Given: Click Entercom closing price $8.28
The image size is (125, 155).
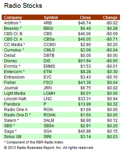Looking at the screenshot, I should pyautogui.click(x=85, y=72).
